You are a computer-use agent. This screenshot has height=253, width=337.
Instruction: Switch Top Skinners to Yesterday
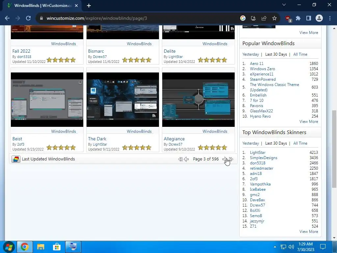[250, 143]
